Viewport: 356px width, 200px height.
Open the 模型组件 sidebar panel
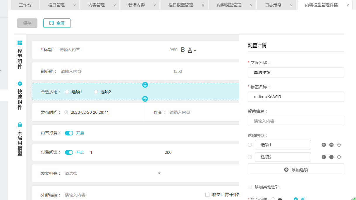pyautogui.click(x=20, y=55)
